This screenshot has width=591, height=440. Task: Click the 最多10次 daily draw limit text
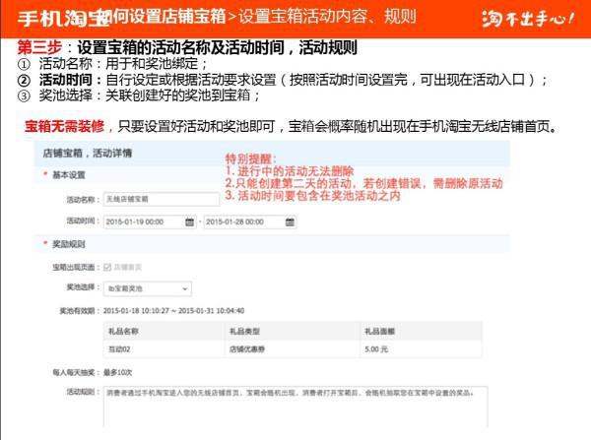[x=117, y=372]
